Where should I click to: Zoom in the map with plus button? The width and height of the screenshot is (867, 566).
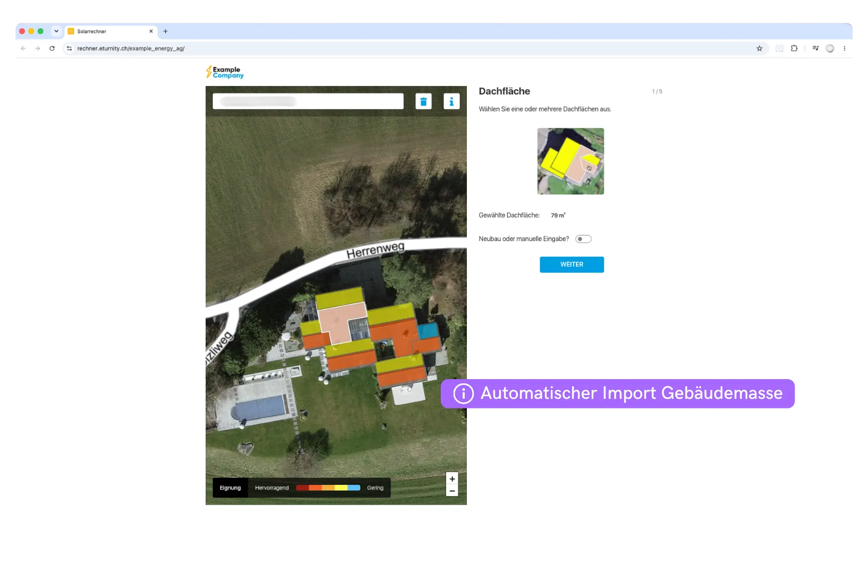point(452,479)
